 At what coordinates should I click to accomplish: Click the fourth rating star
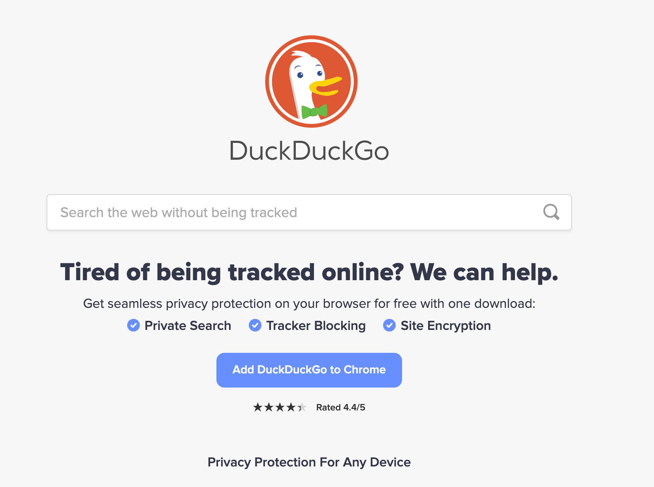(x=291, y=407)
